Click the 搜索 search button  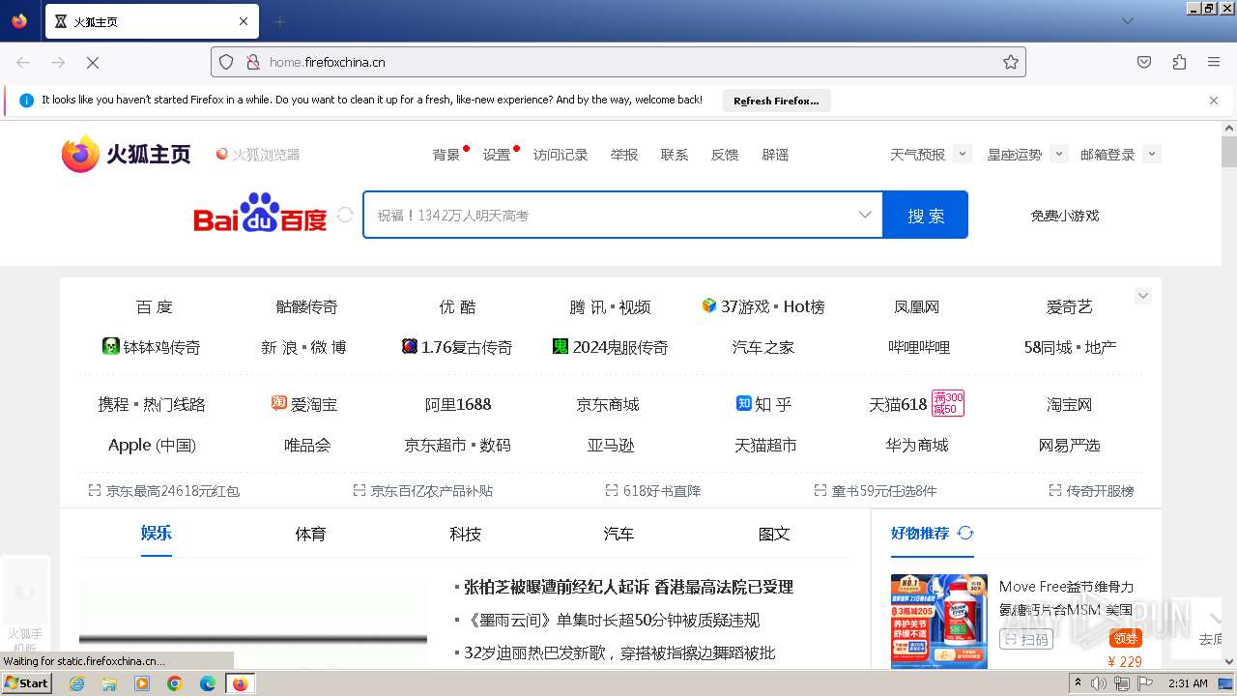click(x=925, y=215)
